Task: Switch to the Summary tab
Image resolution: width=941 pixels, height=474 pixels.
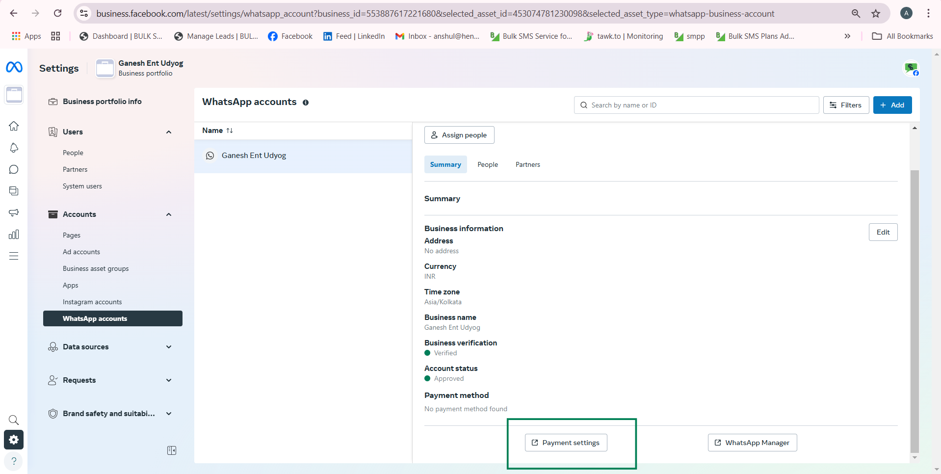Action: (445, 164)
